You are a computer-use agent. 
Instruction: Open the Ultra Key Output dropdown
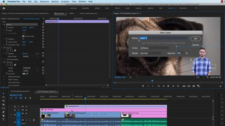tap(30, 68)
